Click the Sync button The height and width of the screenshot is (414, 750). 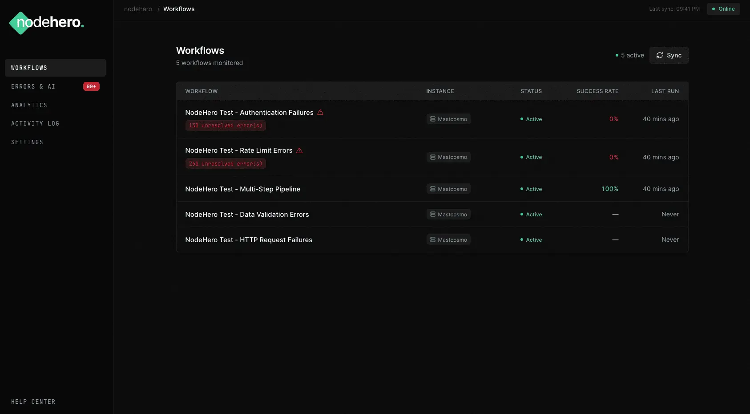(x=669, y=55)
